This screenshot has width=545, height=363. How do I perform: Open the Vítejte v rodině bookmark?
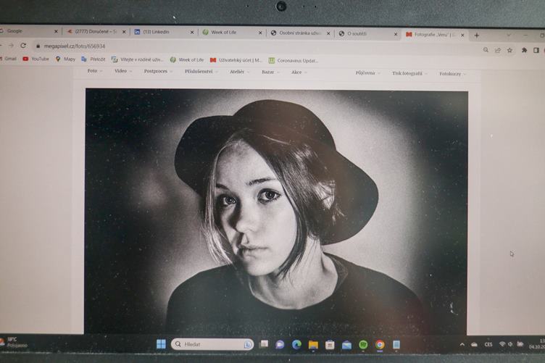(x=137, y=59)
